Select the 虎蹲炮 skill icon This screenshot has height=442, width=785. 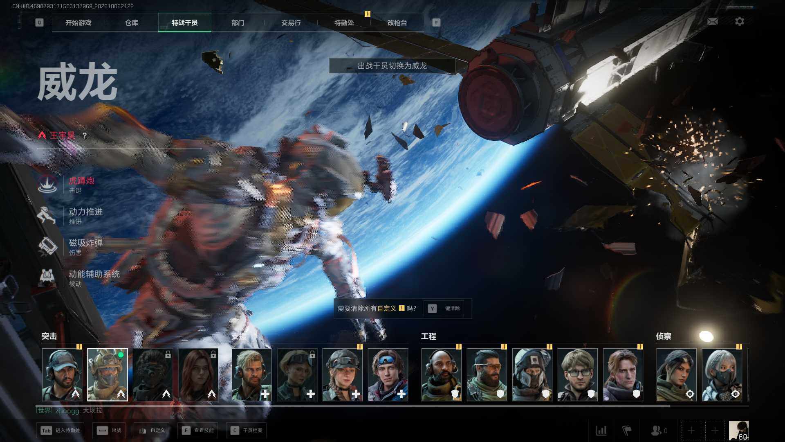point(47,185)
